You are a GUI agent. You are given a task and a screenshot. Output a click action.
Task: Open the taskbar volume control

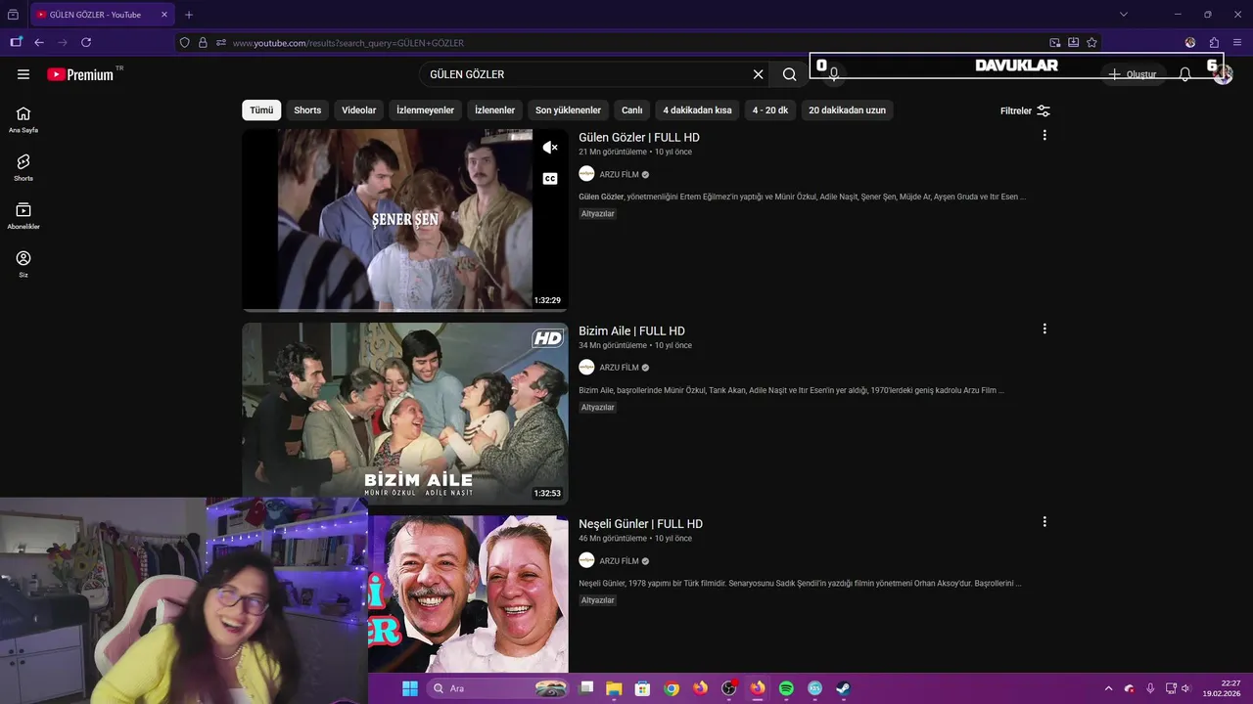click(x=1185, y=688)
